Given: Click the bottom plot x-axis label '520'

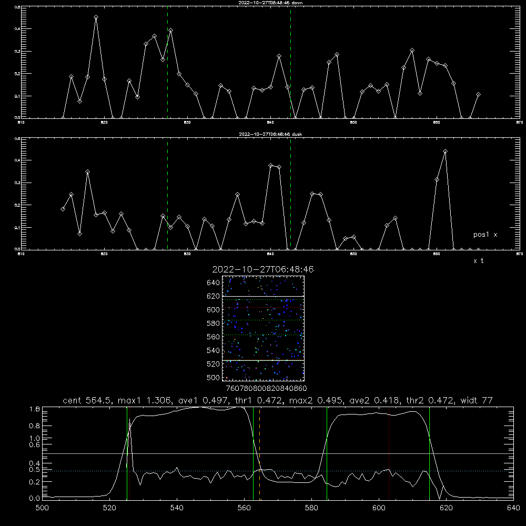Looking at the screenshot, I should click(109, 508).
